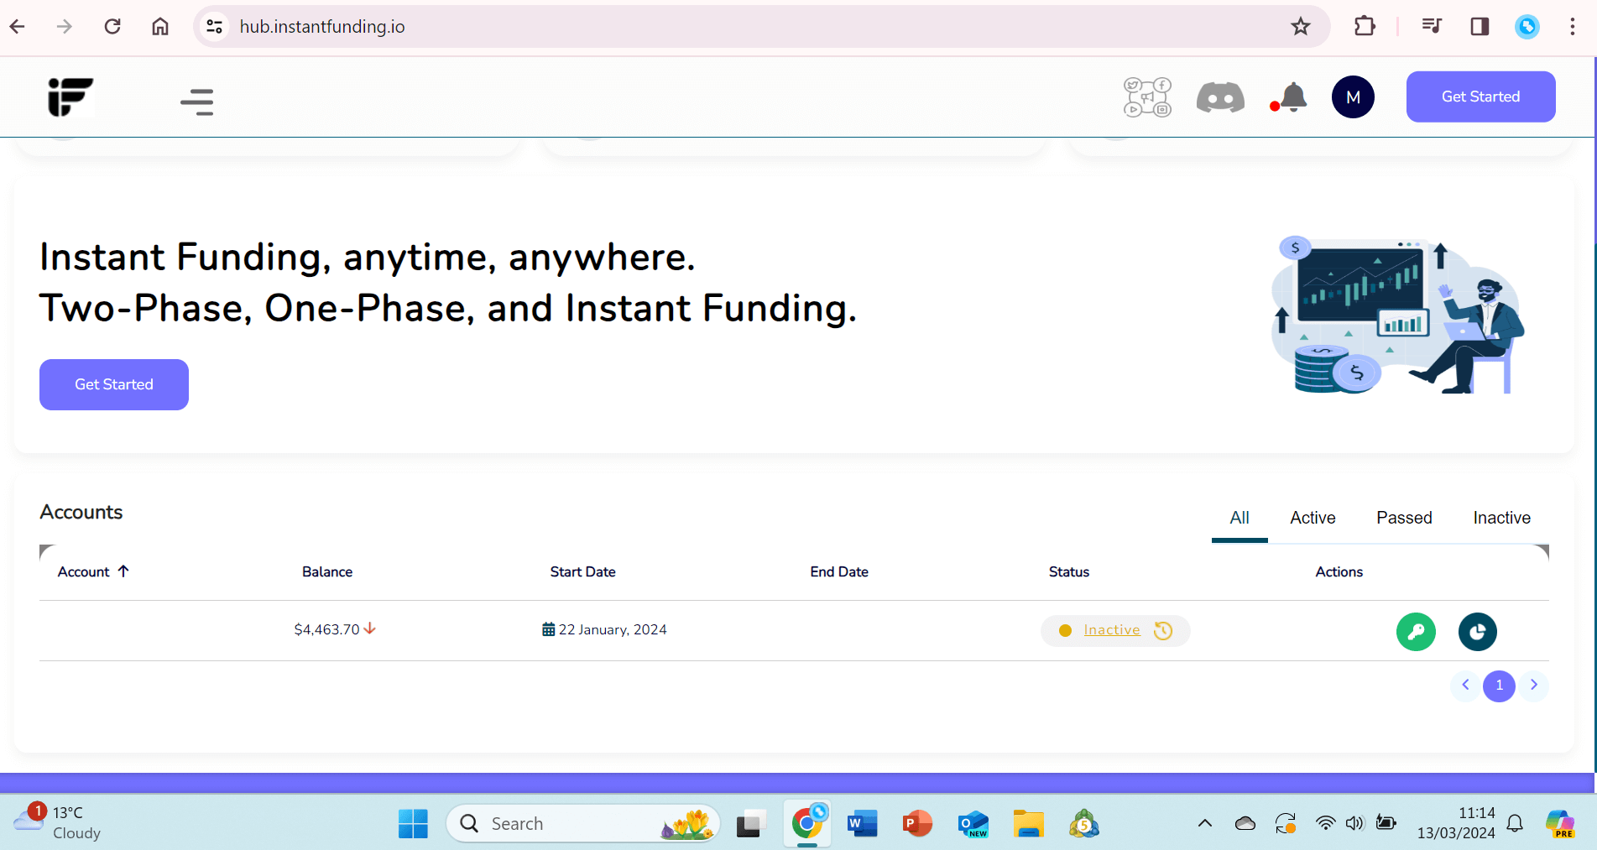Open the weather widget showing 13°C
This screenshot has width=1597, height=850.
tap(56, 822)
